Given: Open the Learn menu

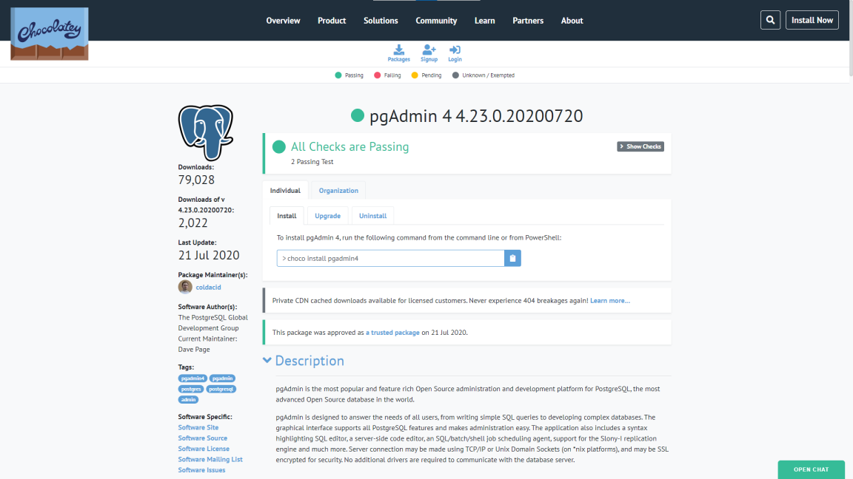Looking at the screenshot, I should (485, 21).
